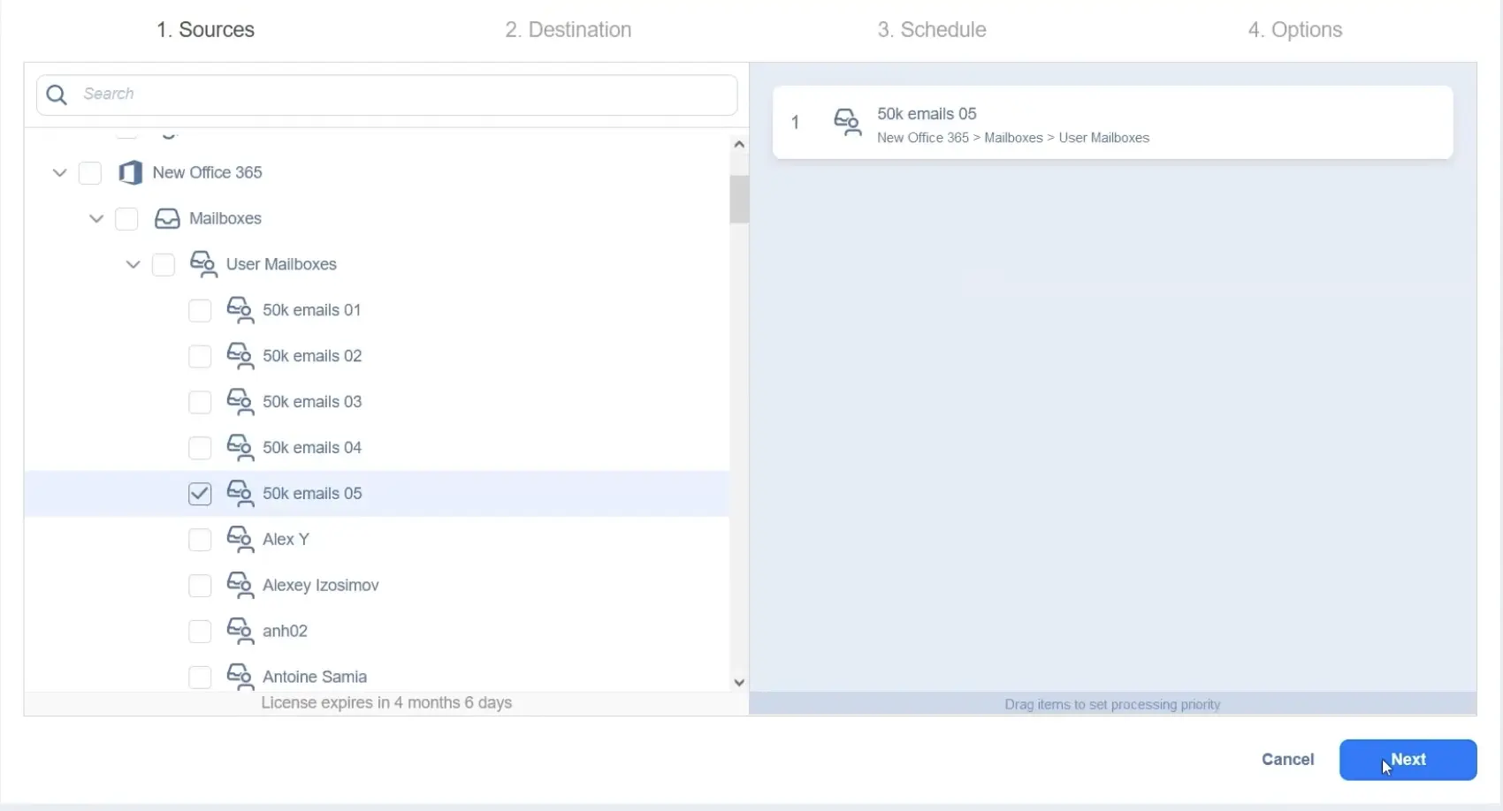Click the mailbox icon beside 50k emails 05 in tree
The image size is (1503, 811).
(240, 494)
